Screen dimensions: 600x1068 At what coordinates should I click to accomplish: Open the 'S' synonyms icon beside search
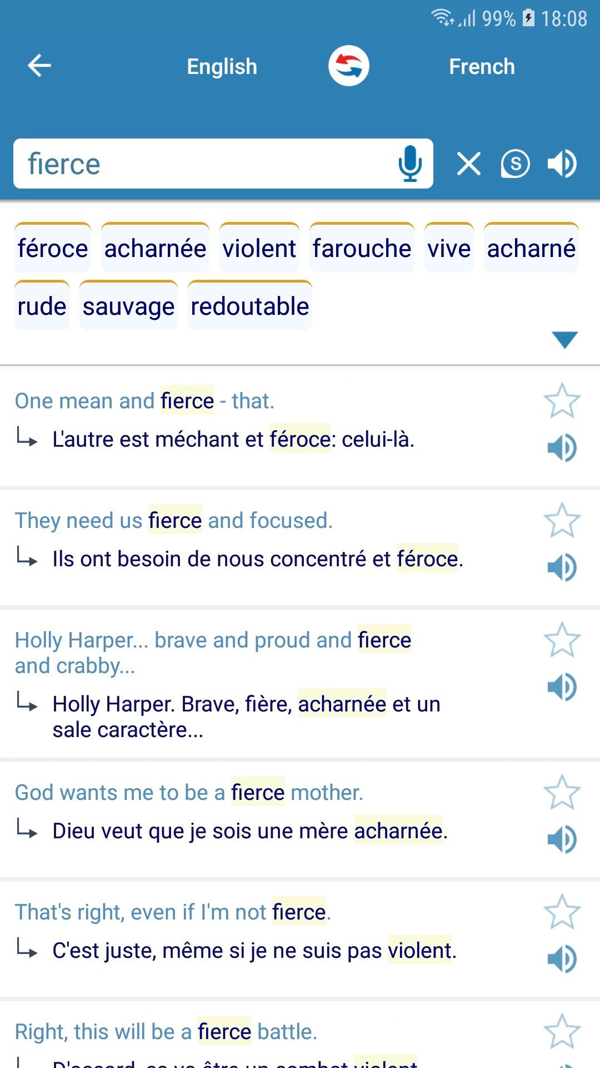point(514,164)
